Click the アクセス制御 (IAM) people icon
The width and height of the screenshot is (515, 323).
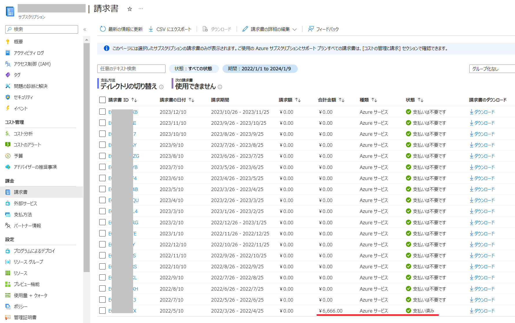click(8, 64)
